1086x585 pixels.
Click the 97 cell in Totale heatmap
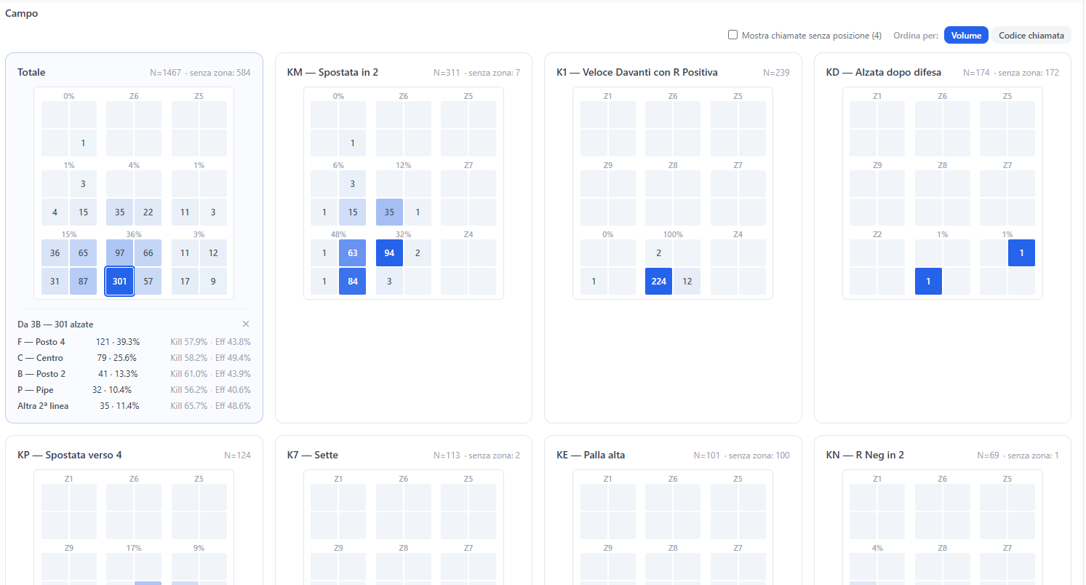[x=119, y=252]
